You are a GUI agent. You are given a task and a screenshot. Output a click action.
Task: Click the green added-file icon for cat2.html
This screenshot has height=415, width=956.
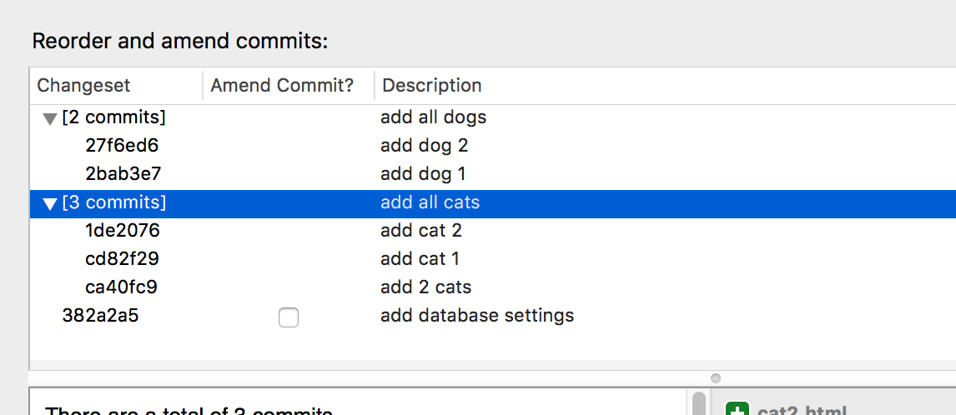[737, 410]
